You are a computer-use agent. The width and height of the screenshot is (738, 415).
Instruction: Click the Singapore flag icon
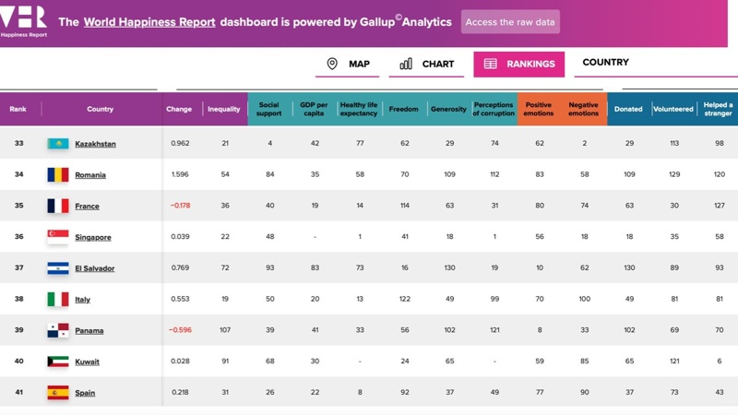[58, 237]
